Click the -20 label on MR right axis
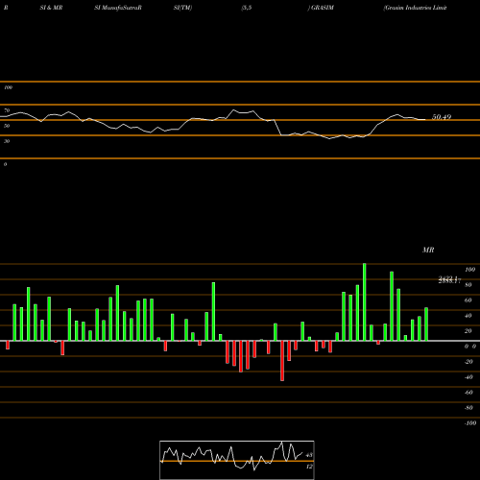 pyautogui.click(x=468, y=362)
